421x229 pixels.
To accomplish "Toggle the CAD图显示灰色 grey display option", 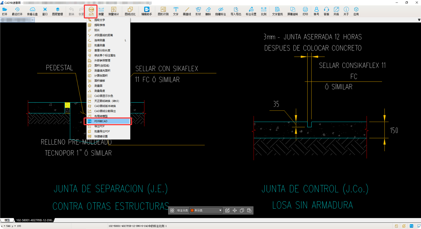I will pyautogui.click(x=103, y=96).
